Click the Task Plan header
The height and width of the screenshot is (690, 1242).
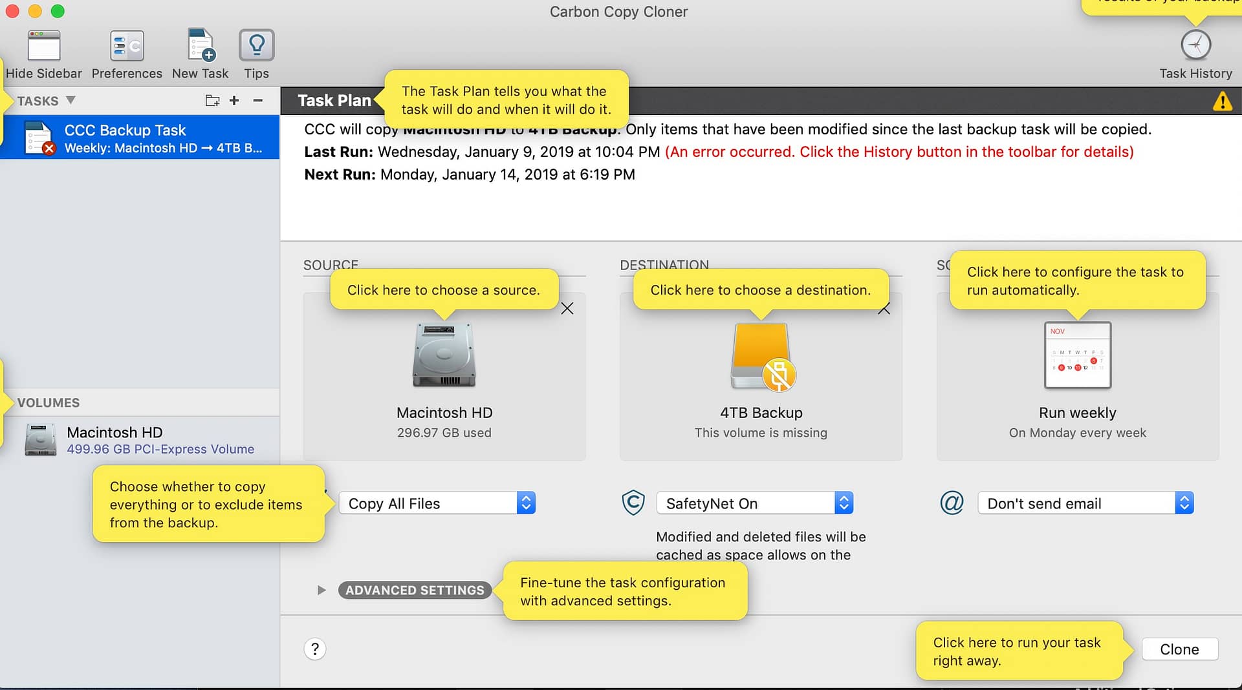(x=334, y=101)
